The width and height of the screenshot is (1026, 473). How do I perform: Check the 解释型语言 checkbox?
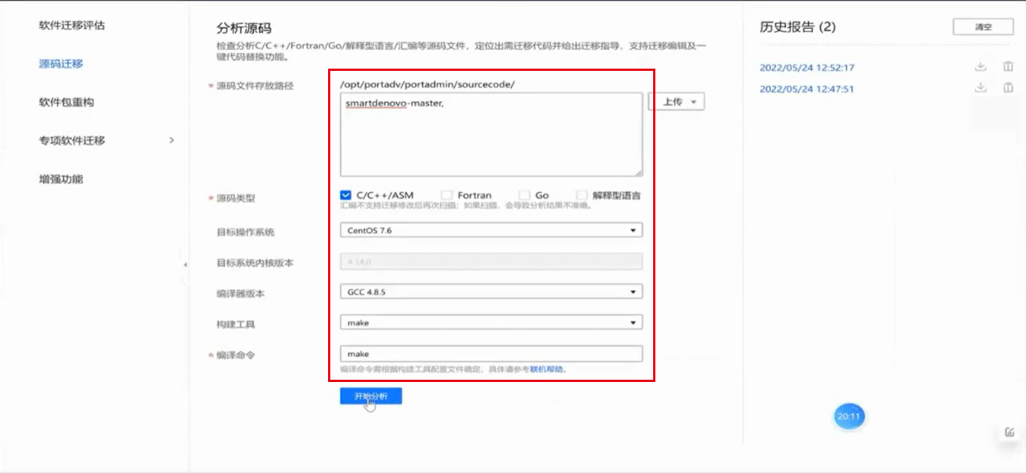(x=581, y=195)
